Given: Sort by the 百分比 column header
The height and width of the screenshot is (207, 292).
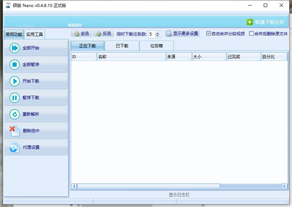Looking at the screenshot, I should (274, 57).
